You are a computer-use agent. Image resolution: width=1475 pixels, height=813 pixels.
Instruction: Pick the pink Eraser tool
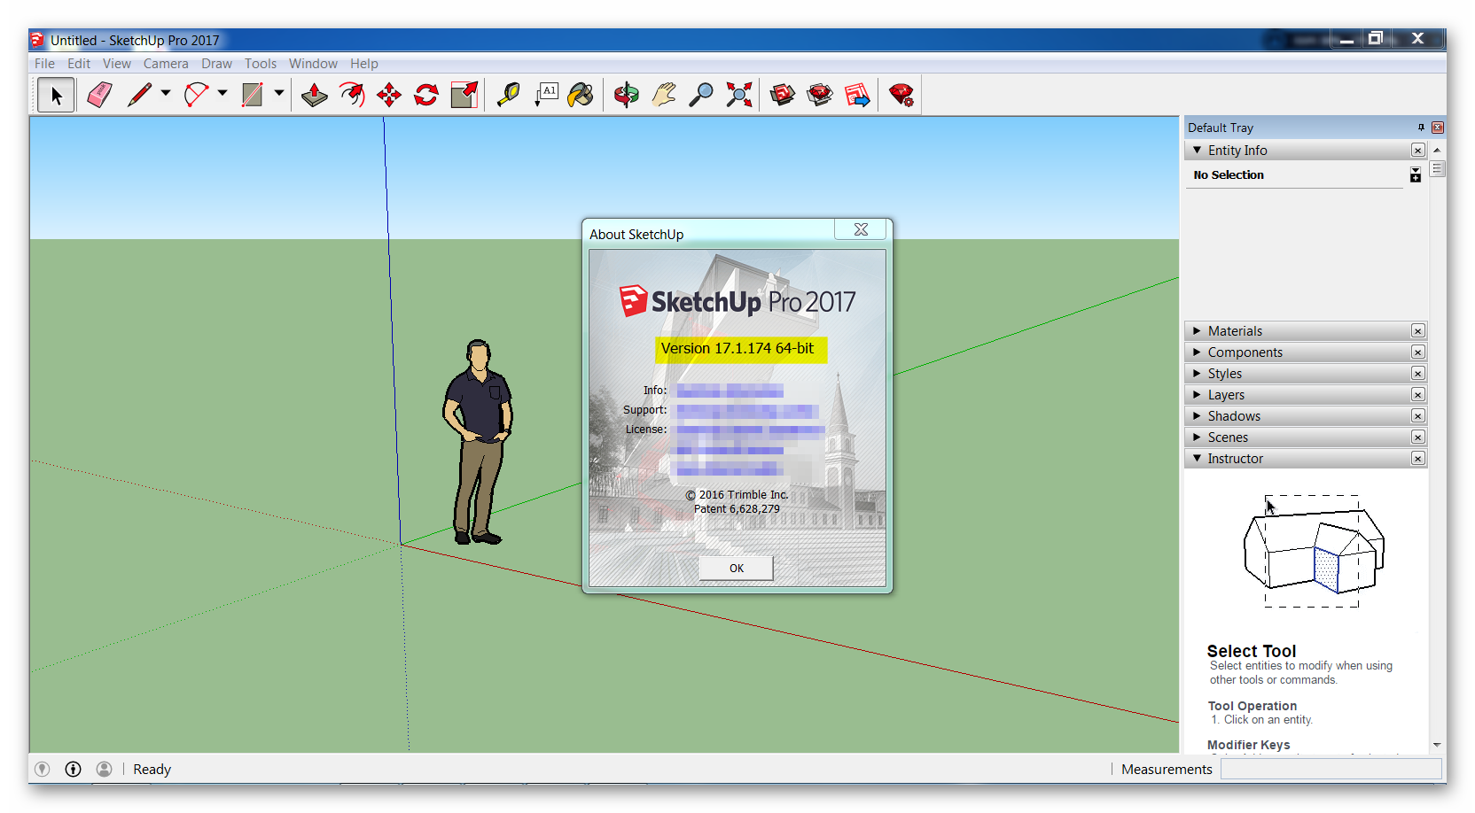[100, 95]
